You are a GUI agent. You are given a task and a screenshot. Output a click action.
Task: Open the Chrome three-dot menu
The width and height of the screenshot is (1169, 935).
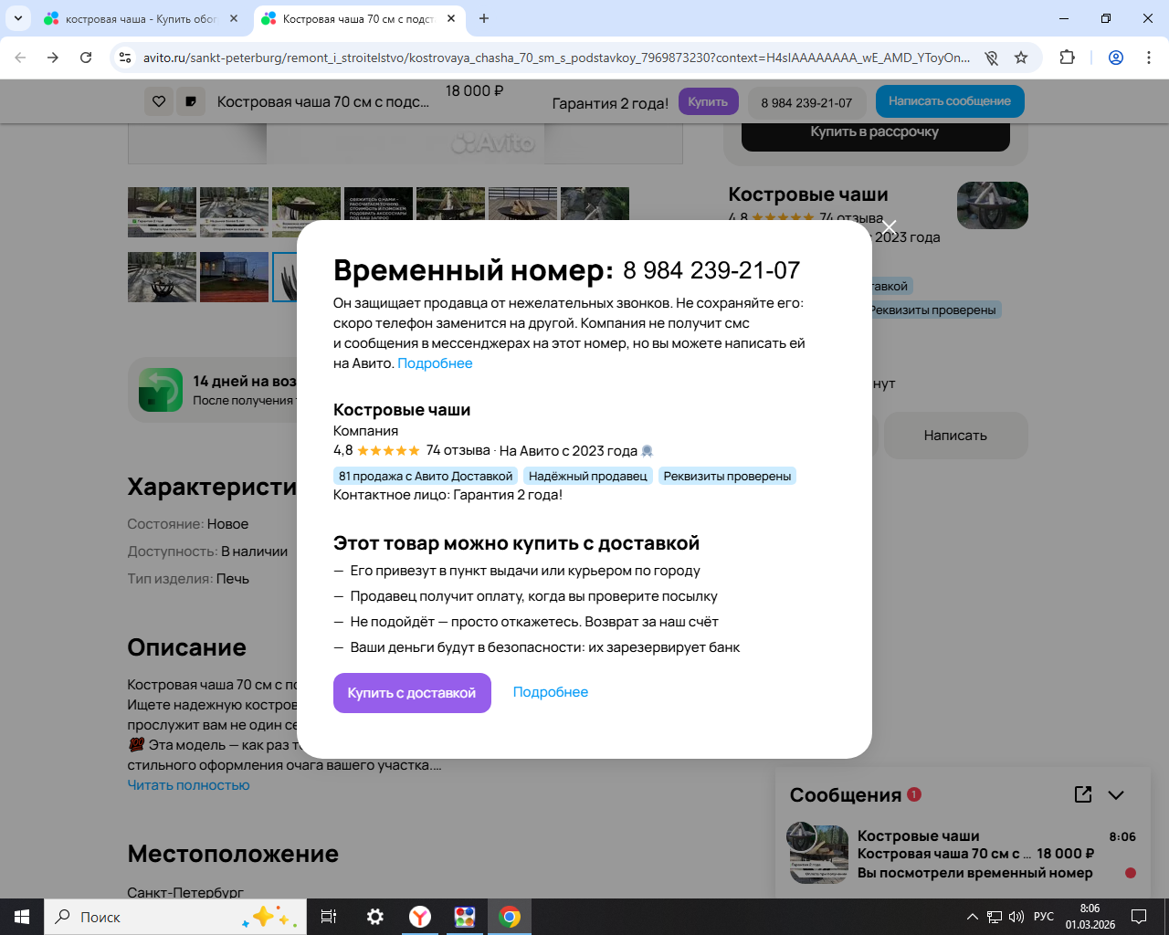[x=1149, y=58]
